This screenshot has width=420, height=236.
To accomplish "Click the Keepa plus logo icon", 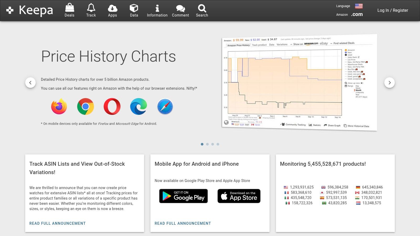I will [10, 10].
